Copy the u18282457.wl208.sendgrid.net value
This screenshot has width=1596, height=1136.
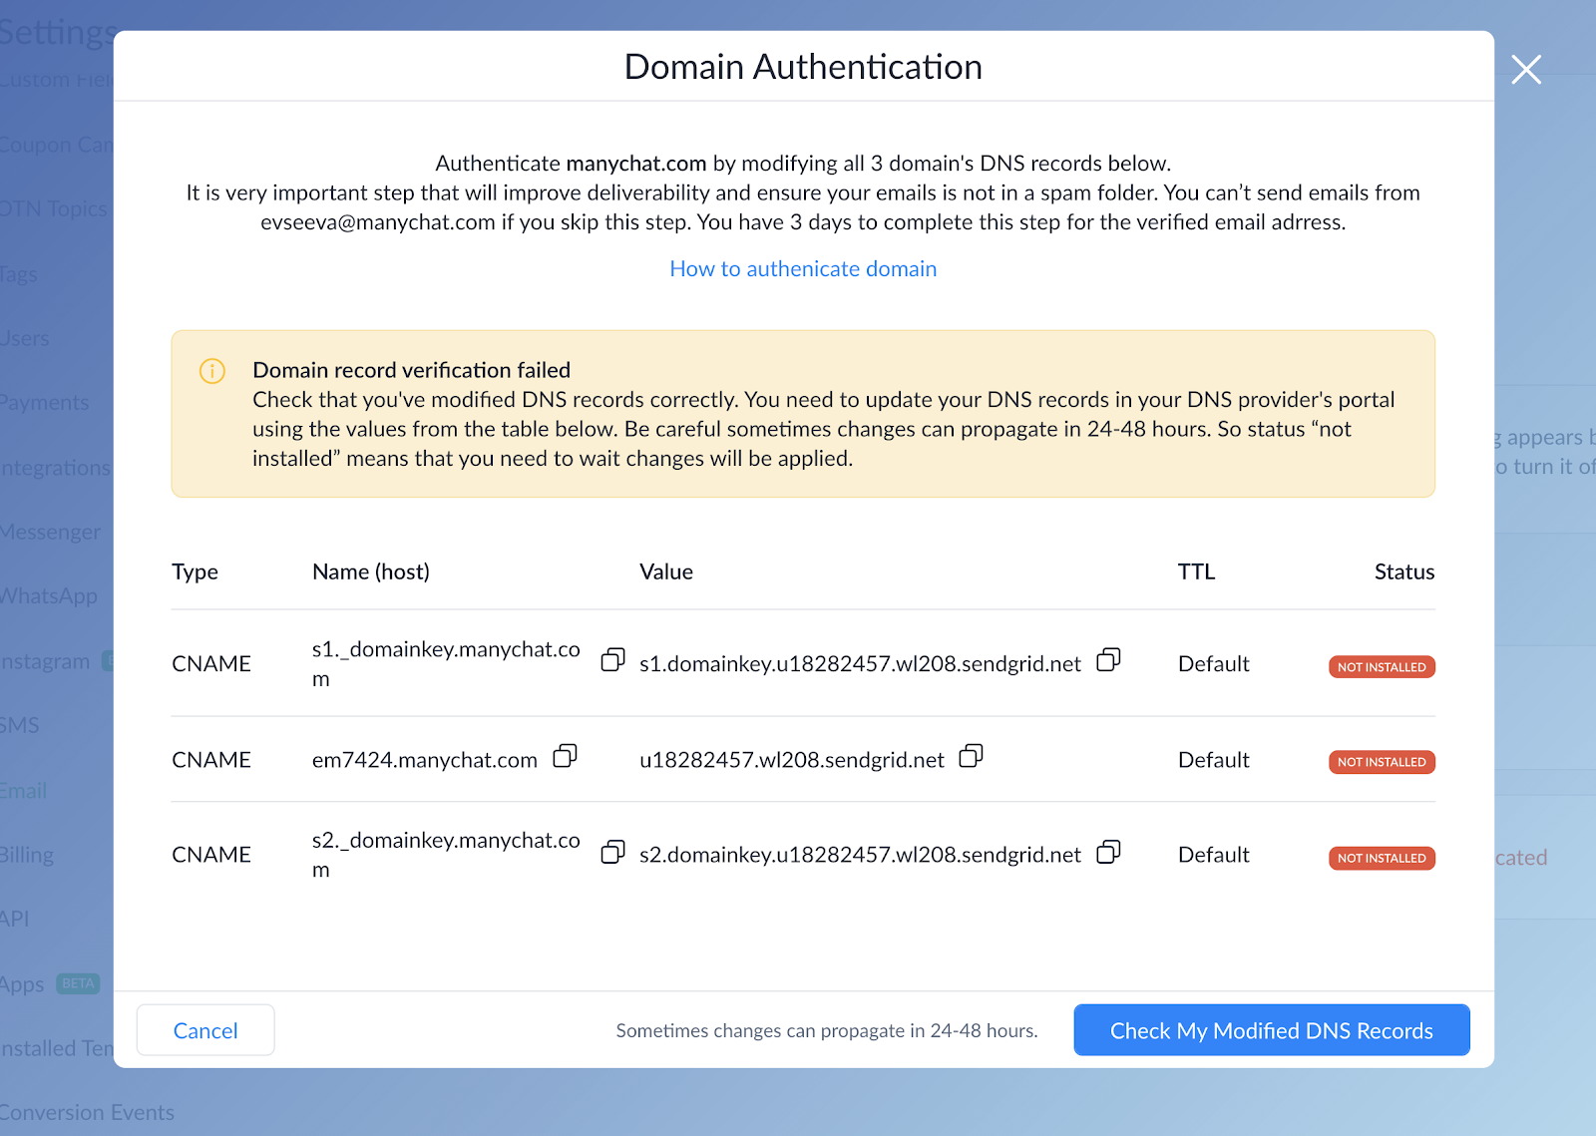click(x=971, y=756)
